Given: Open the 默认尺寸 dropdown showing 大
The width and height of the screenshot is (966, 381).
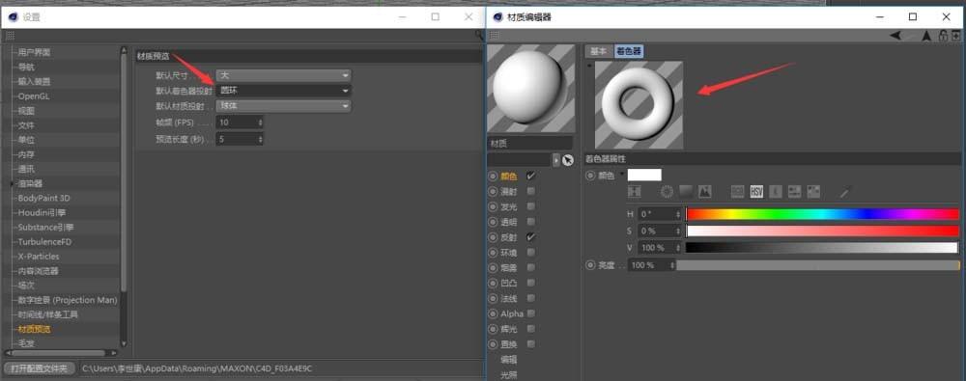Looking at the screenshot, I should 284,75.
